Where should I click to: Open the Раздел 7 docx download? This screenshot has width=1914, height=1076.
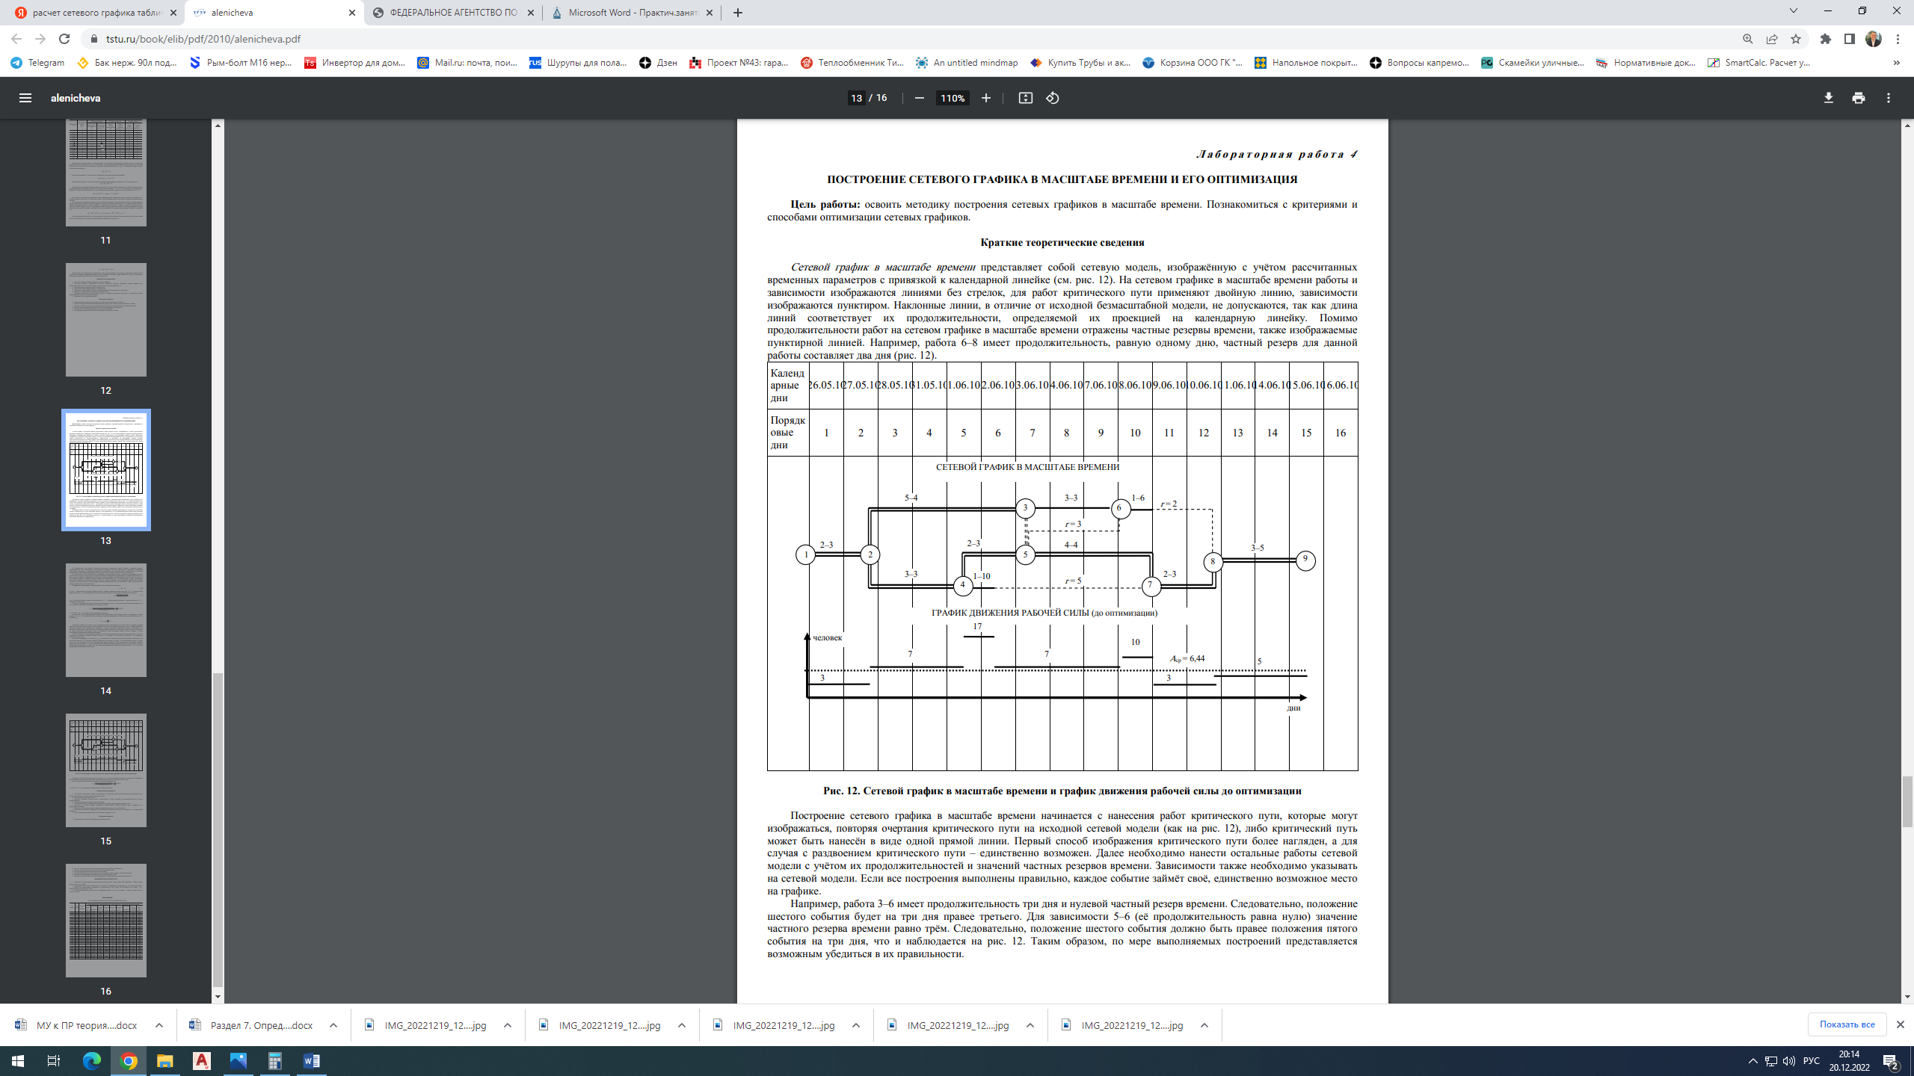(252, 1025)
